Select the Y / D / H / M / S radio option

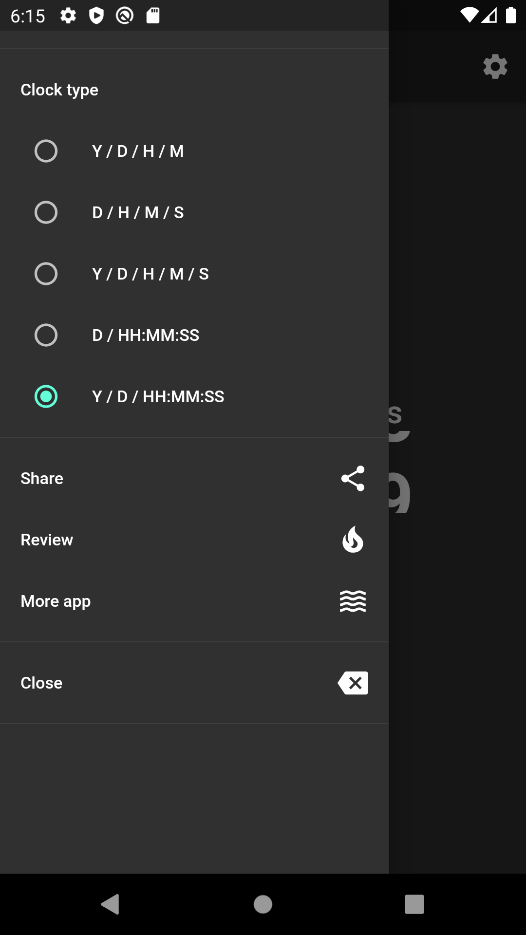[x=46, y=274]
